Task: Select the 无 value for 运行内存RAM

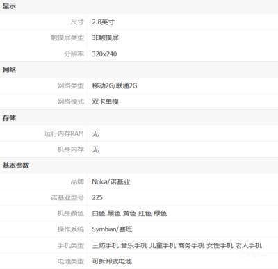Action: (95, 133)
